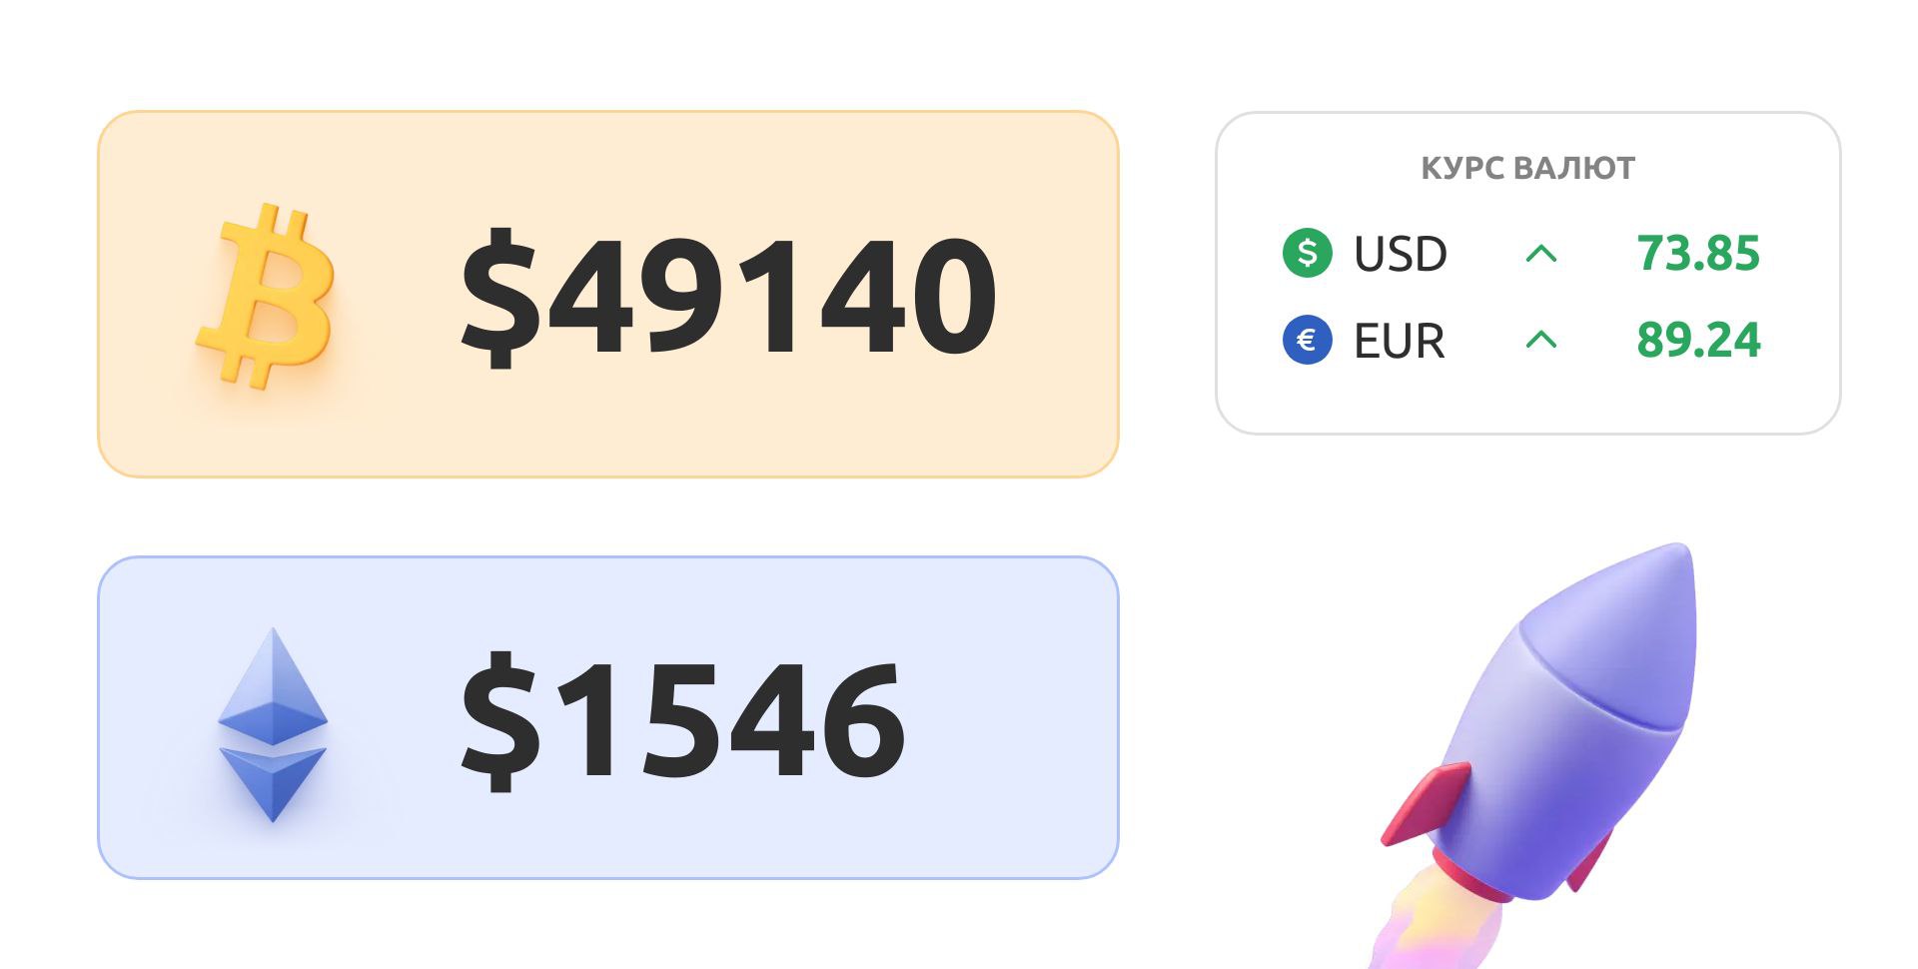This screenshot has height=969, width=1918.
Task: Click the golden Bitcoin icon
Action: click(267, 296)
